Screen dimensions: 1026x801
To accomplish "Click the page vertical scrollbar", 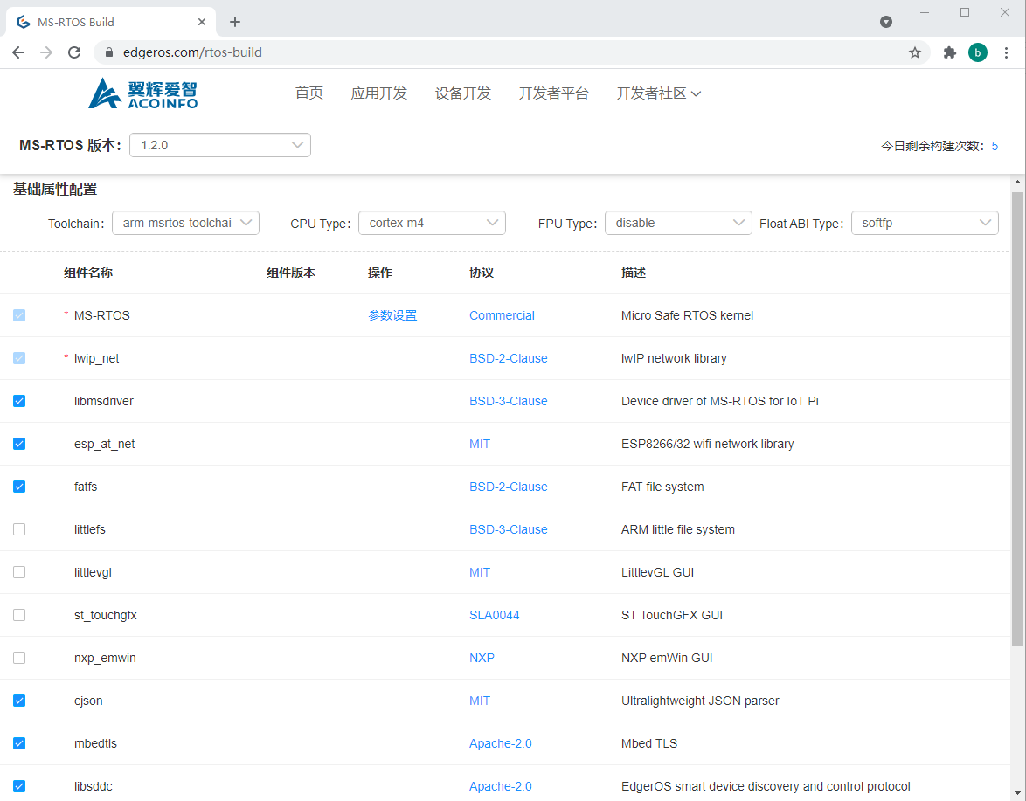I will click(x=1017, y=419).
